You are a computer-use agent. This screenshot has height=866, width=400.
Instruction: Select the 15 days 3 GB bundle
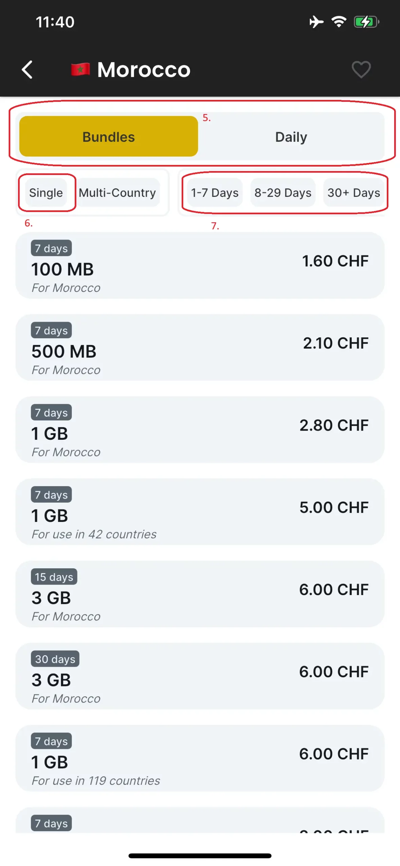[200, 594]
